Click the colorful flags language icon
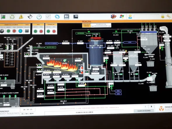Viewport: 172px width, 129px height. (113, 17)
